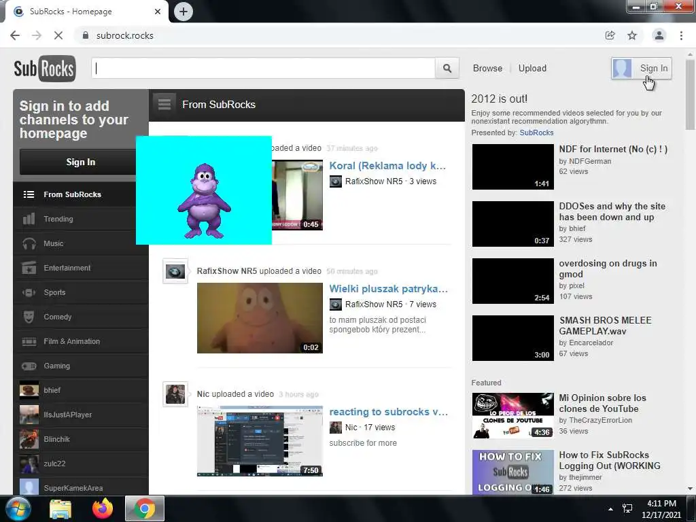Open reacting to subrocks v... video link
The width and height of the screenshot is (696, 522).
tap(388, 412)
